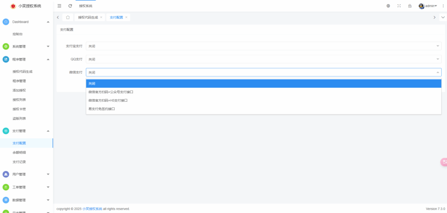Click the 小笑授权系统 footer link
Image resolution: width=447 pixels, height=213 pixels.
coord(92,209)
